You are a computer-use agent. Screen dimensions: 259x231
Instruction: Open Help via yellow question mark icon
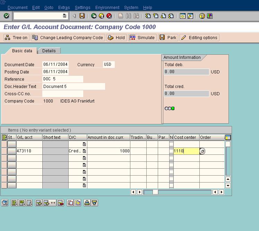(202, 16)
